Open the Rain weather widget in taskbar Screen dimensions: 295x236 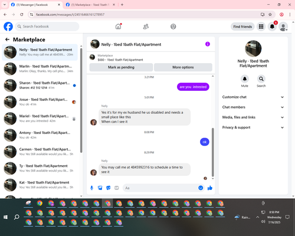point(242,217)
